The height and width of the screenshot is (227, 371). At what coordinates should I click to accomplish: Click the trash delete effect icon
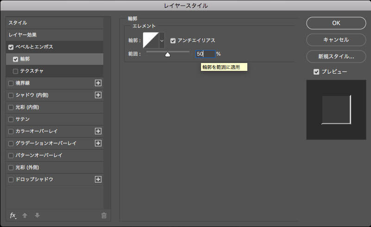[x=104, y=215]
